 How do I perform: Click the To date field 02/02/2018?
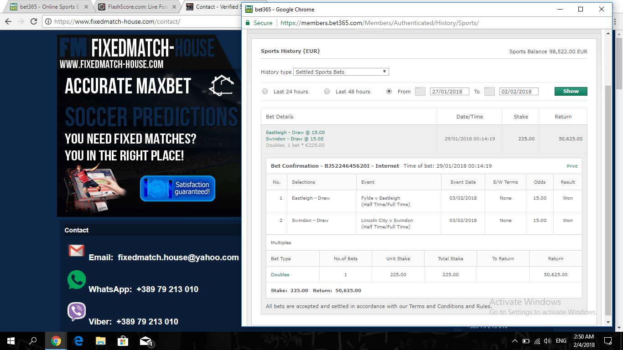pos(519,92)
